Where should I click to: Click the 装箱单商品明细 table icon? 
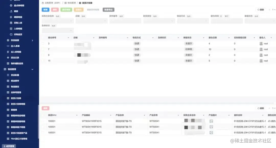click(8, 116)
